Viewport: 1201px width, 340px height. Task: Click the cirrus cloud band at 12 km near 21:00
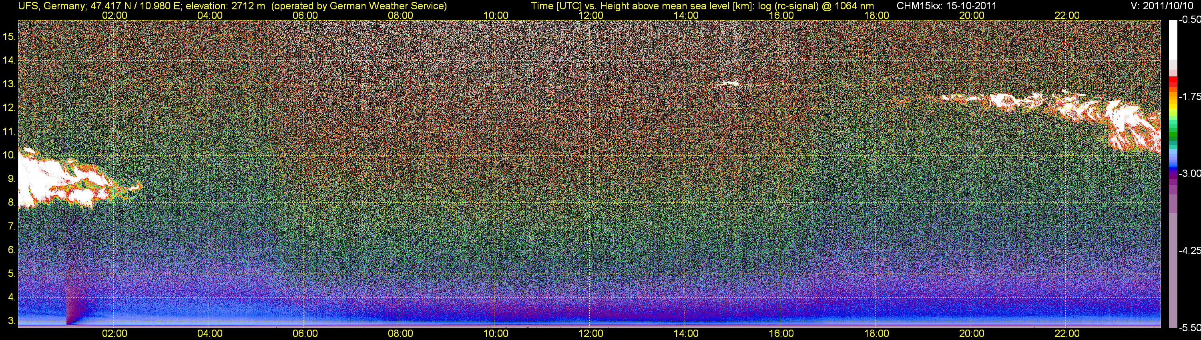tap(1016, 102)
